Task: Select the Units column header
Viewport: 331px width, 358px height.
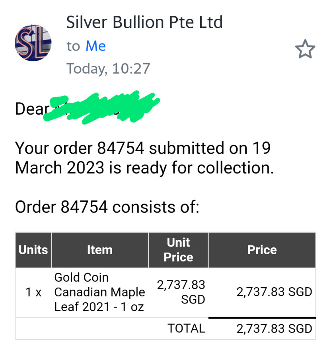Action: point(33,250)
